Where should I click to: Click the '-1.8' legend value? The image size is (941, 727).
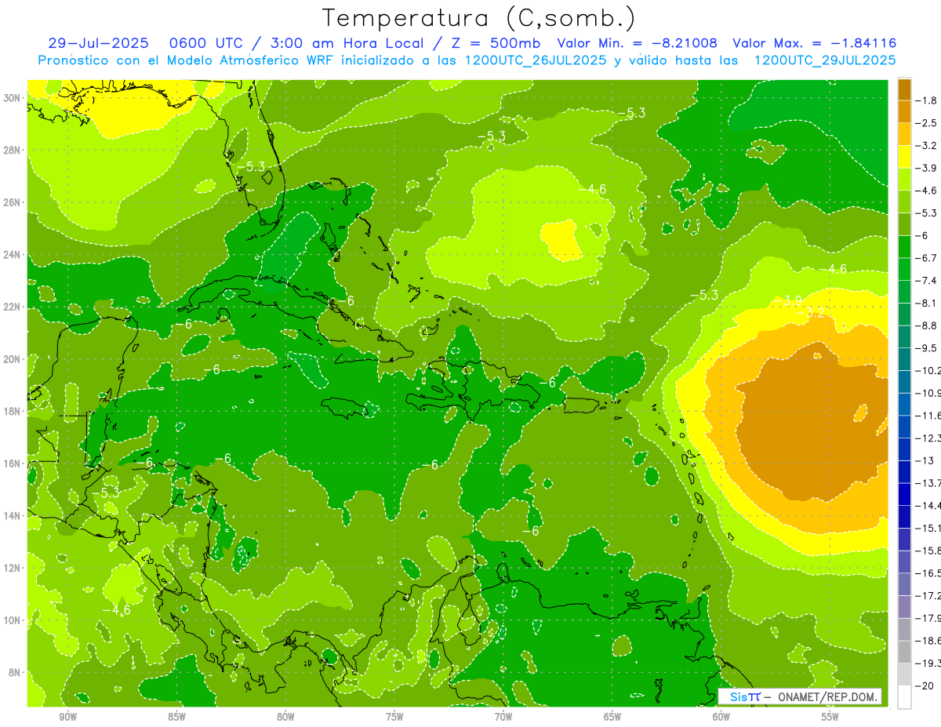point(926,100)
